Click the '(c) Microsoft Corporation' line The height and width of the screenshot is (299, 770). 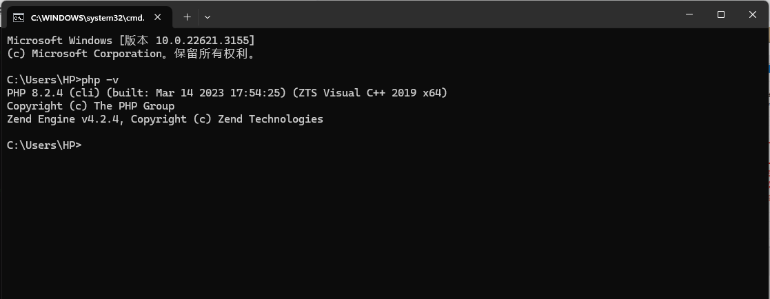point(131,54)
